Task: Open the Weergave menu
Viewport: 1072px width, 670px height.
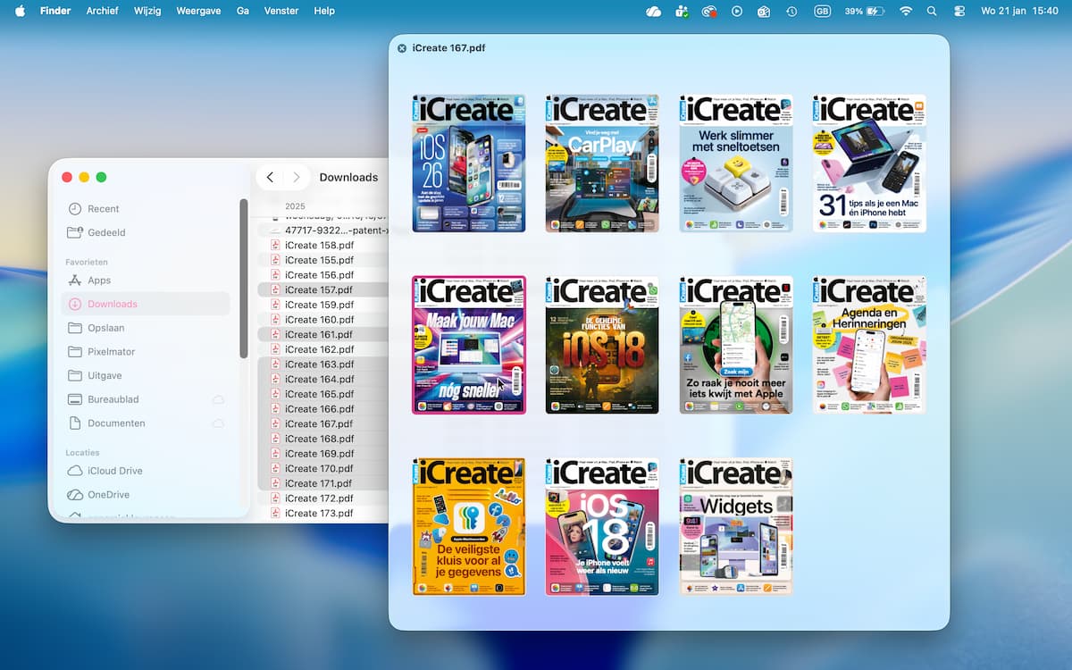Action: [x=198, y=11]
